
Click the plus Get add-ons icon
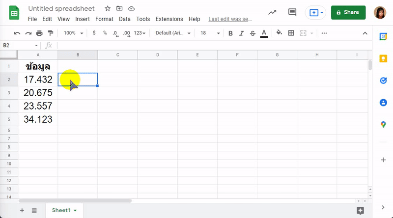pos(383,160)
